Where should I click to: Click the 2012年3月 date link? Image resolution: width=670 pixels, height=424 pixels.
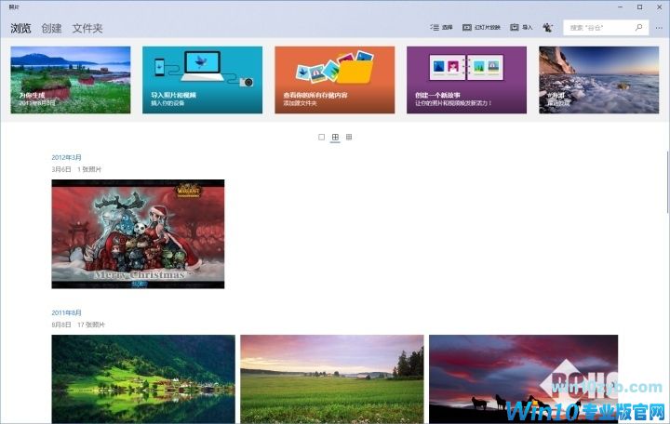(x=66, y=157)
